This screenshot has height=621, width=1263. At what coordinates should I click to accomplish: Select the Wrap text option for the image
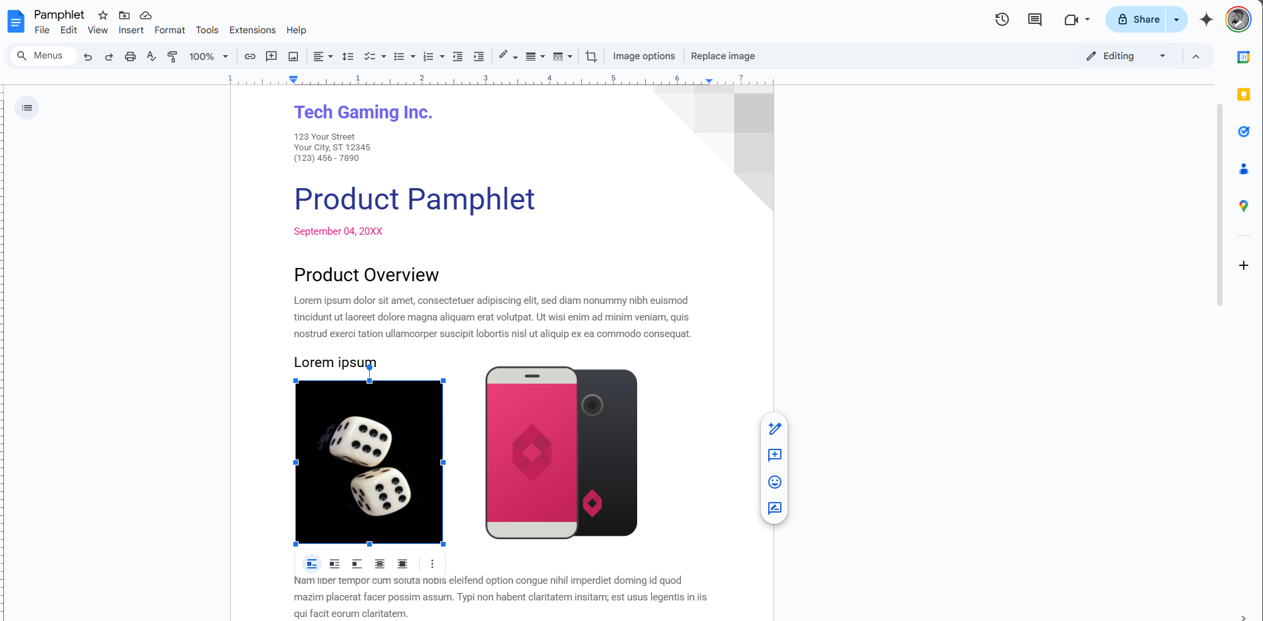335,563
